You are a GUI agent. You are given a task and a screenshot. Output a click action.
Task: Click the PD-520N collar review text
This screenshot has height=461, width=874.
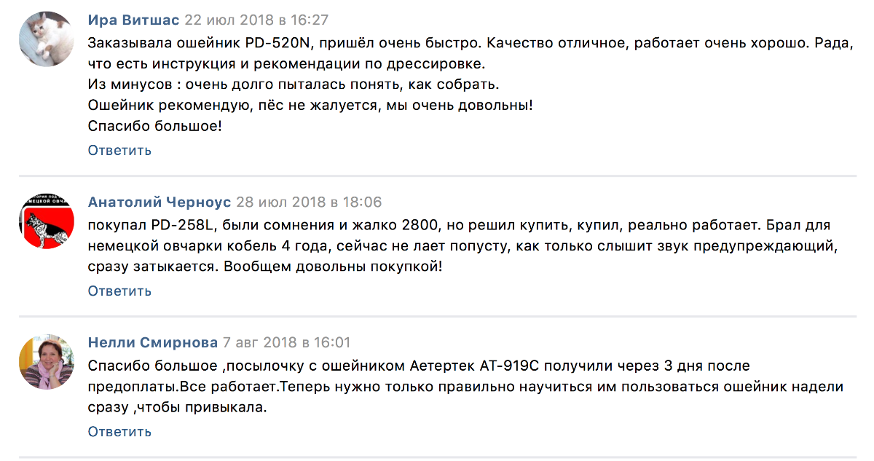click(470, 84)
